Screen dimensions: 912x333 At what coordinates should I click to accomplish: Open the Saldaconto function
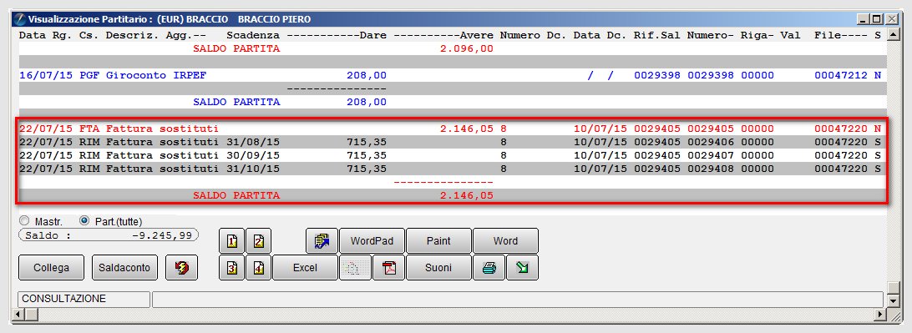coord(124,268)
